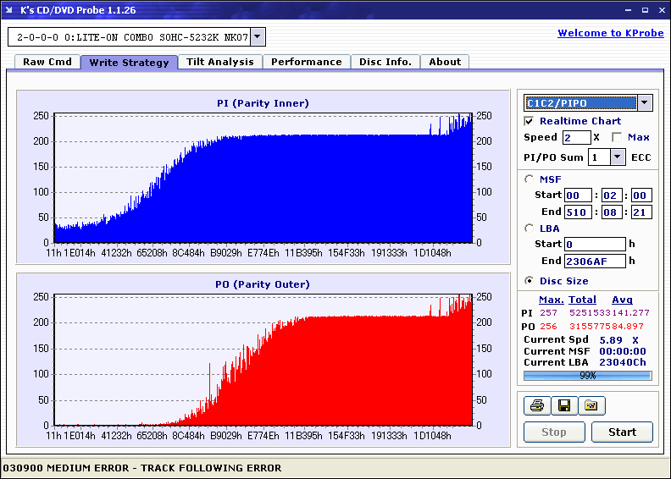
Task: Click the open folder icon
Action: click(592, 405)
